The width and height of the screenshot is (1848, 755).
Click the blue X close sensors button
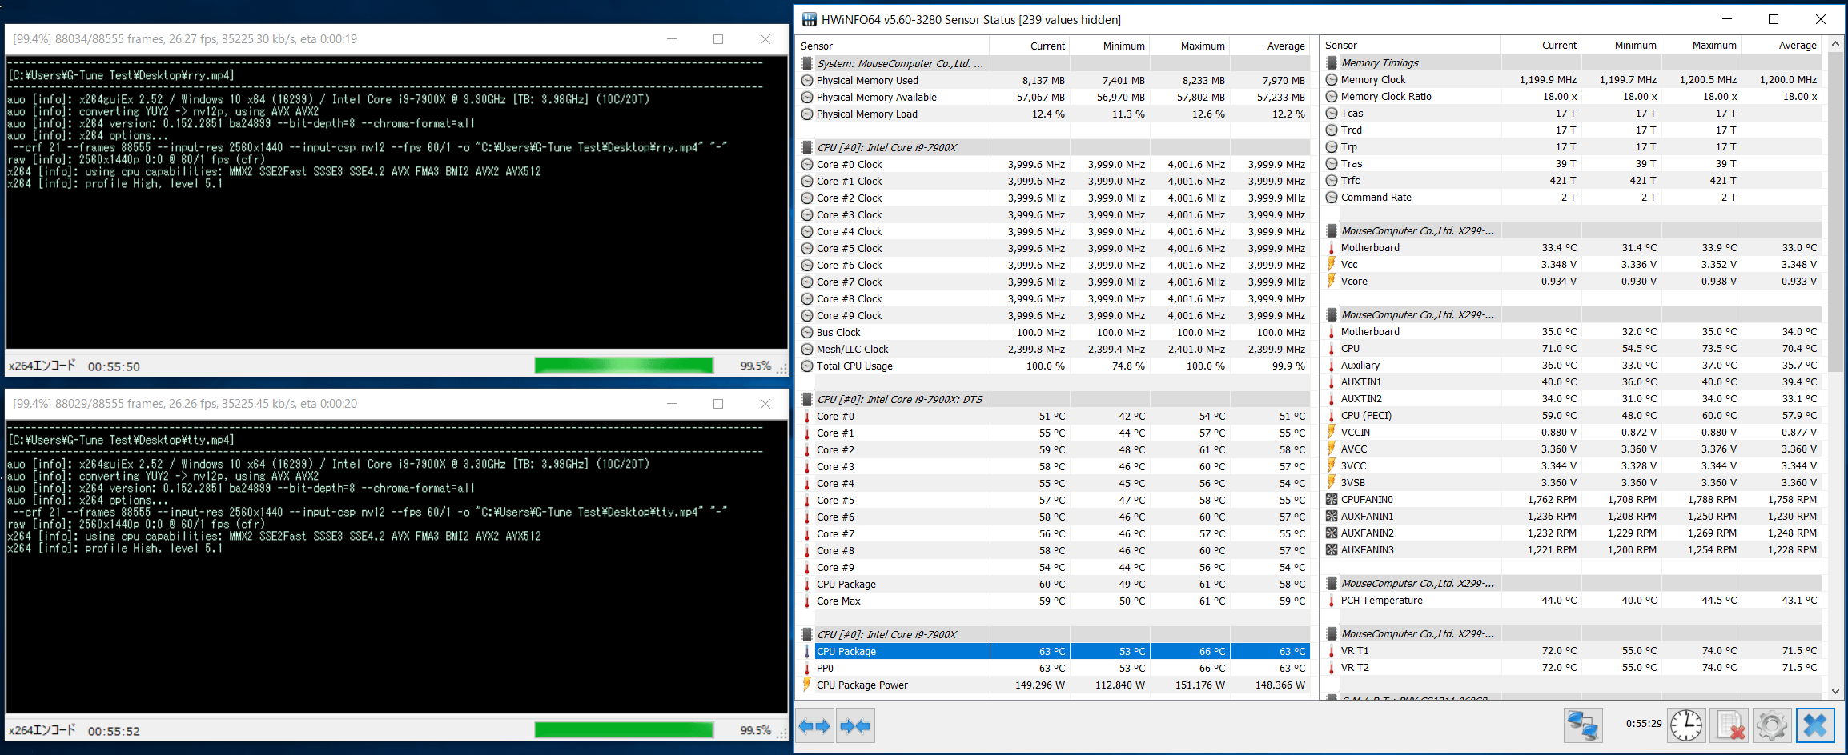click(1815, 725)
